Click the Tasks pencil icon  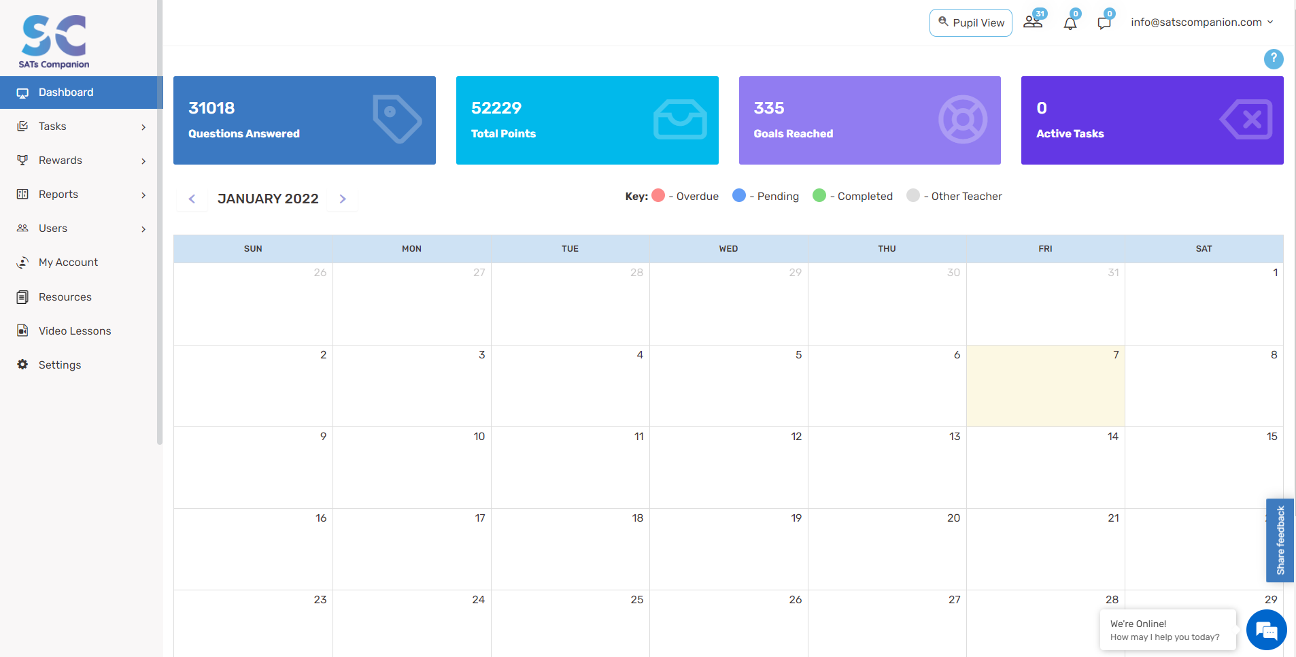click(22, 127)
